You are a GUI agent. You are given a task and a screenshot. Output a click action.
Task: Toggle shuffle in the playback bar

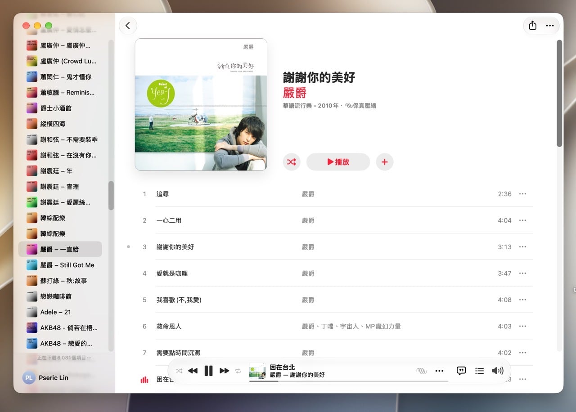click(x=179, y=371)
